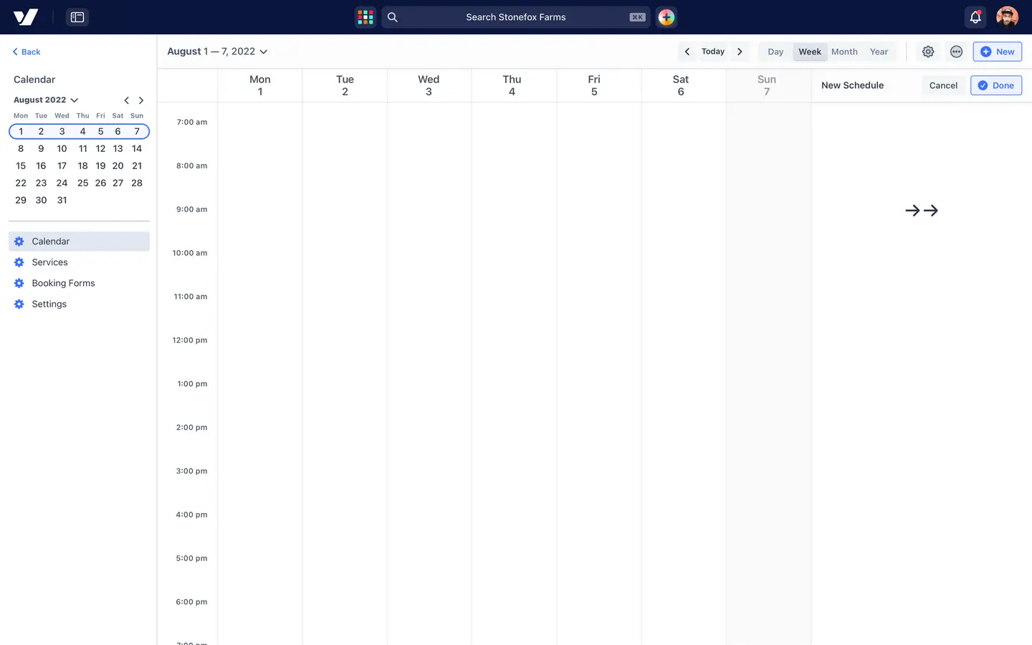Open the colorful apps grid icon
Image resolution: width=1032 pixels, height=645 pixels.
tap(365, 17)
